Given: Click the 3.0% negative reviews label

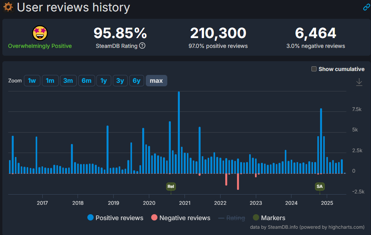Looking at the screenshot, I should [316, 46].
